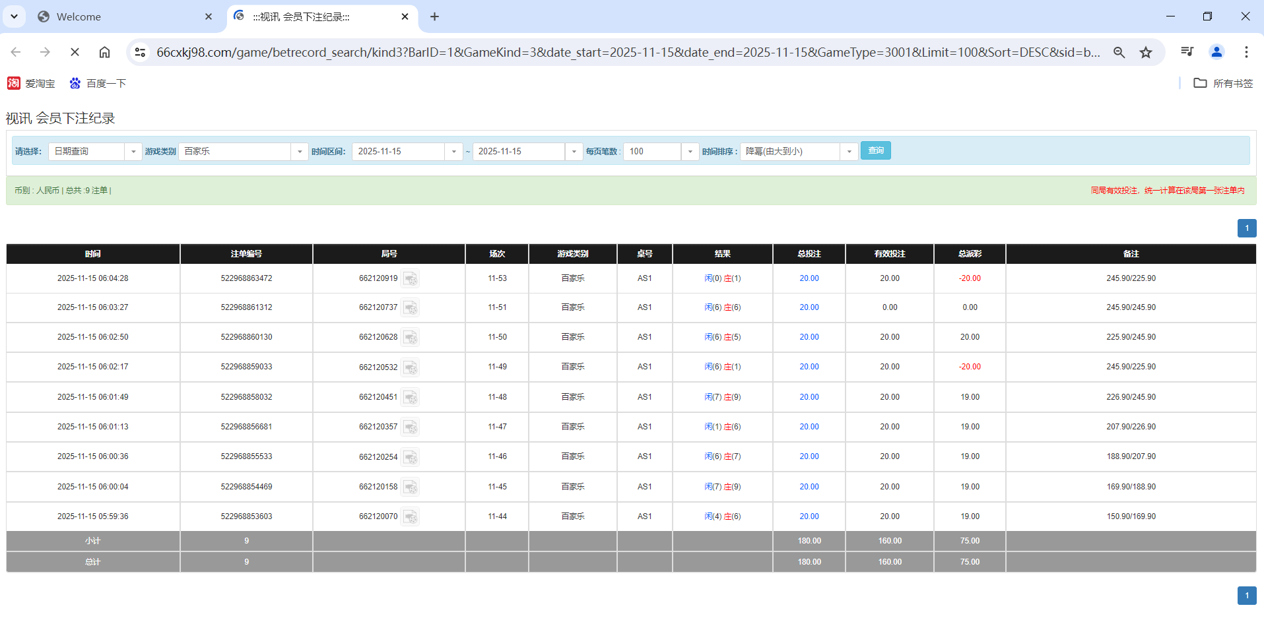The image size is (1264, 622).
Task: Click the 查询 query button
Action: 875,150
